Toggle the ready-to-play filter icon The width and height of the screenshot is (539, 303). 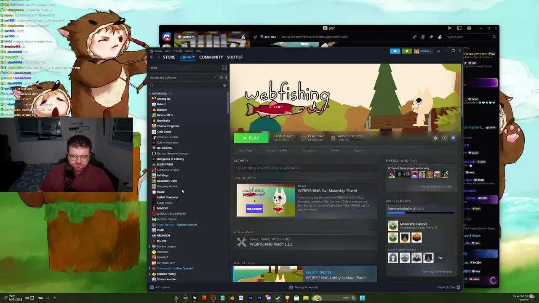(x=227, y=77)
